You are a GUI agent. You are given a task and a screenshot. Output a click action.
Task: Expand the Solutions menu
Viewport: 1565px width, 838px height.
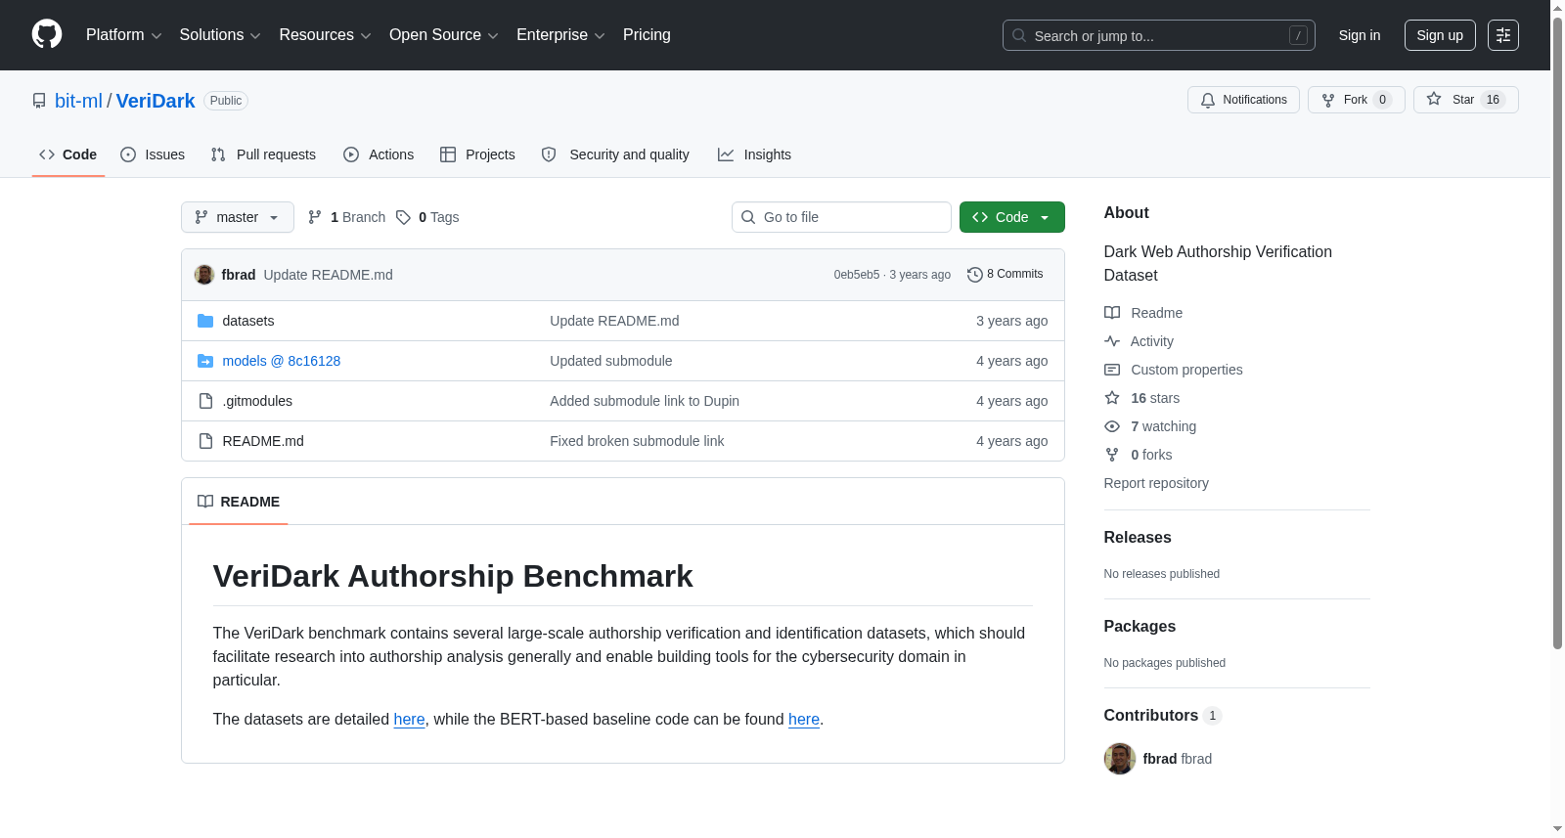pos(220,35)
